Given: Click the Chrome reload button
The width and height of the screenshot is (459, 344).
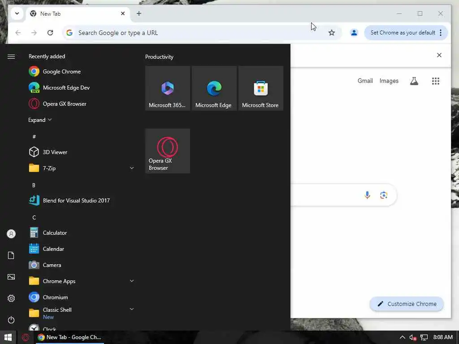Looking at the screenshot, I should [50, 33].
